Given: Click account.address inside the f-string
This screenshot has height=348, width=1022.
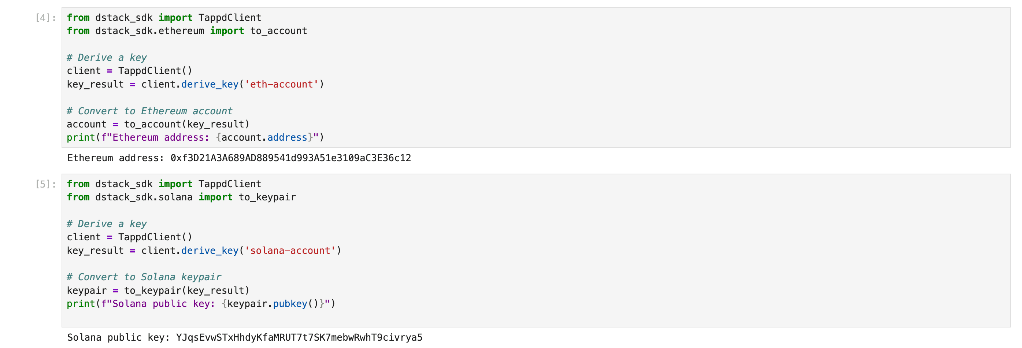Looking at the screenshot, I should pyautogui.click(x=264, y=137).
